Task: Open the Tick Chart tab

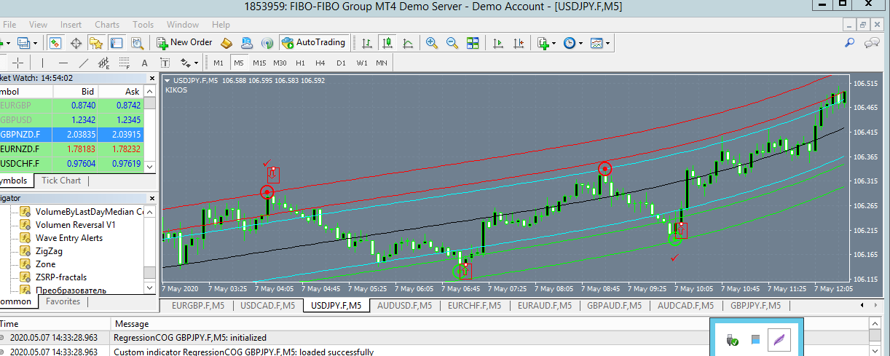Action: (x=61, y=181)
